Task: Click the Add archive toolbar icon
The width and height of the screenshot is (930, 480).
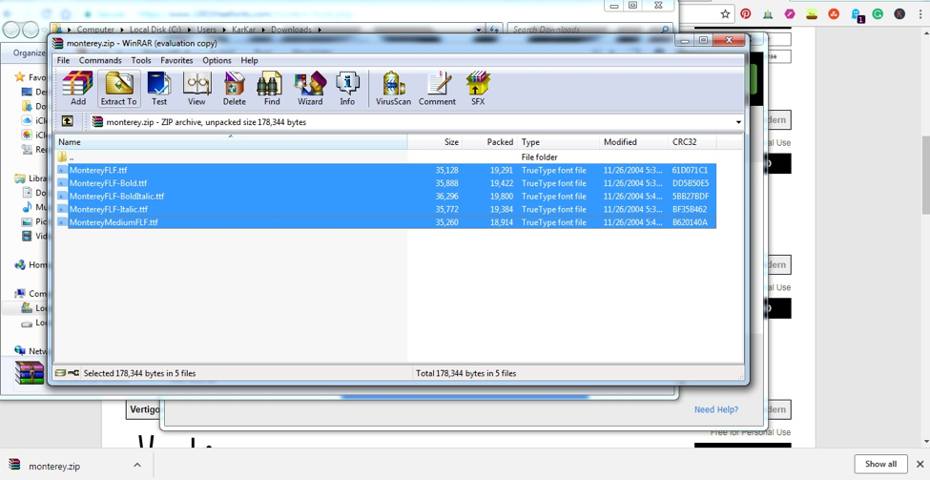Action: coord(77,89)
